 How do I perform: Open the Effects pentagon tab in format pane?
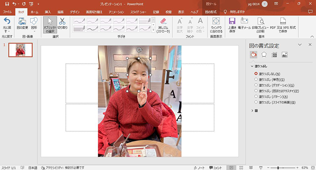click(264, 54)
